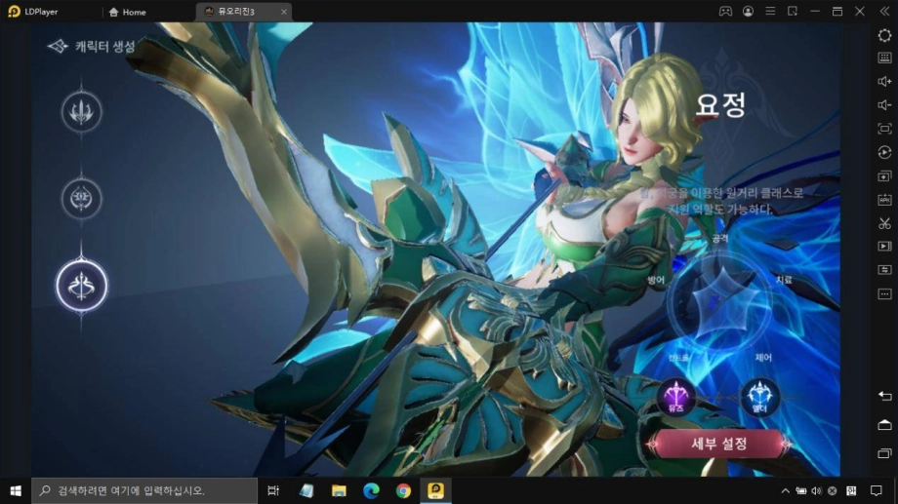This screenshot has height=504, width=898.
Task: Take a screenshot with scissors icon
Action: [x=885, y=223]
